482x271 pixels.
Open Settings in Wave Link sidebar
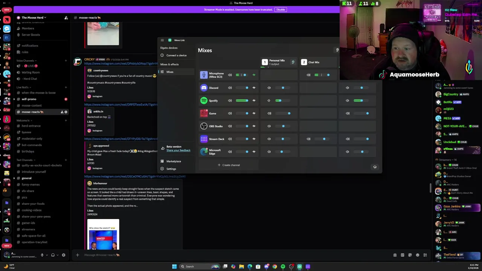[171, 169]
